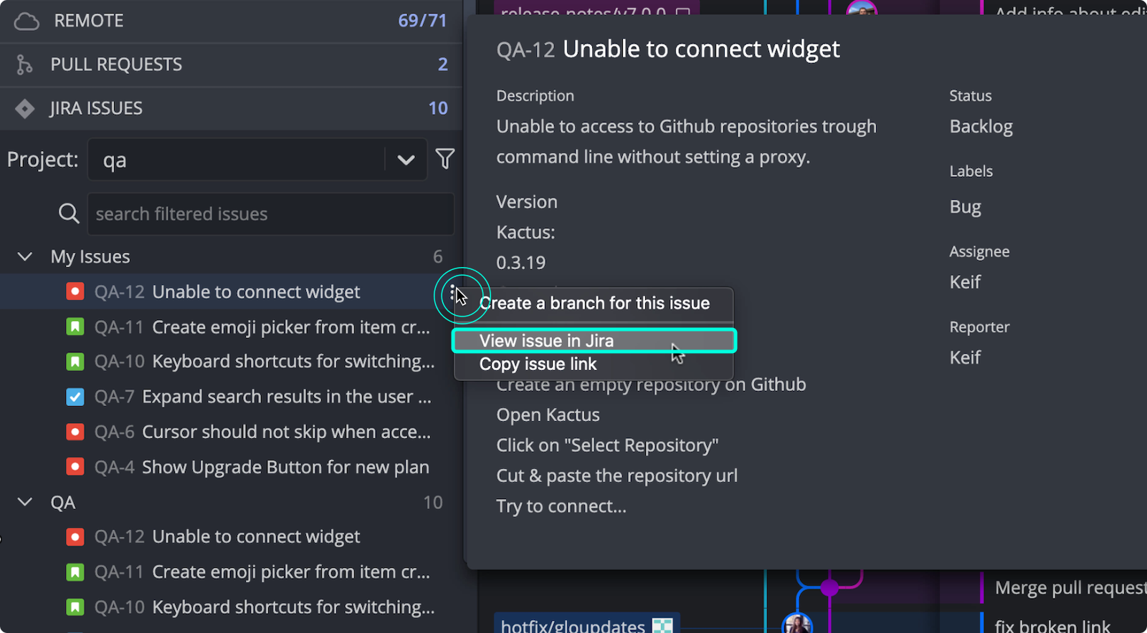Screen dimensions: 1147x633
Task: Click the search magnifier icon above My Issues
Action: pyautogui.click(x=68, y=213)
